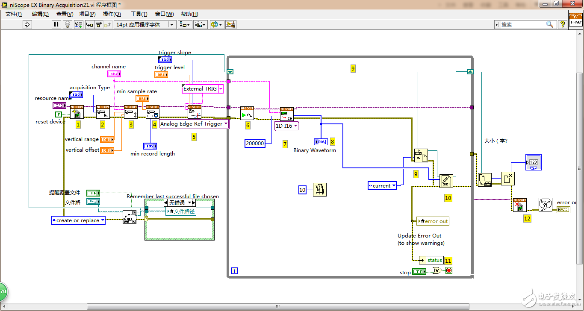Select the niScope Configure Vertical node
Image resolution: width=584 pixels, height=311 pixels.
point(131,112)
